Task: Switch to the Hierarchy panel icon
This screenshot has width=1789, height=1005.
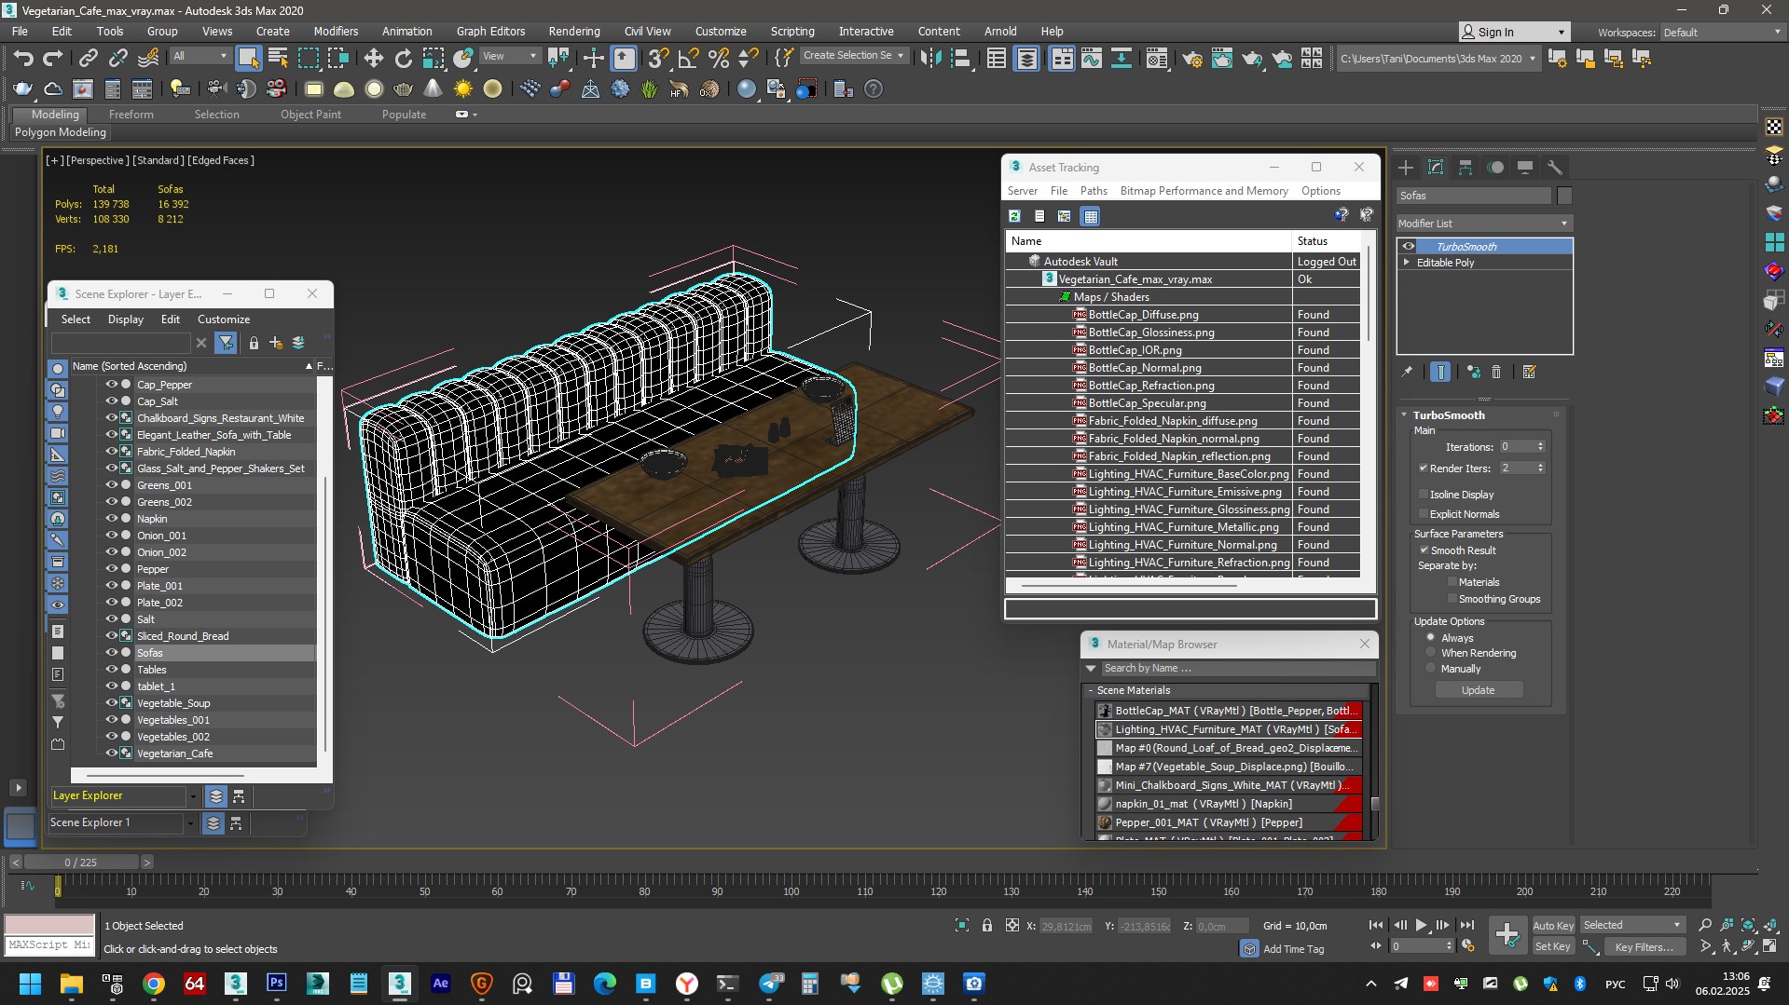Action: [x=1466, y=168]
